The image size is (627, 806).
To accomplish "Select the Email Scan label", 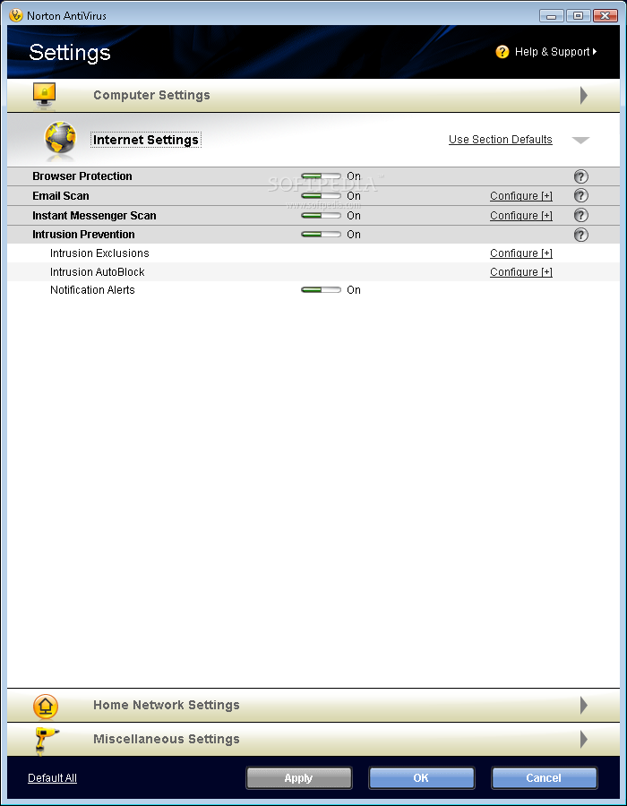I will pyautogui.click(x=61, y=196).
